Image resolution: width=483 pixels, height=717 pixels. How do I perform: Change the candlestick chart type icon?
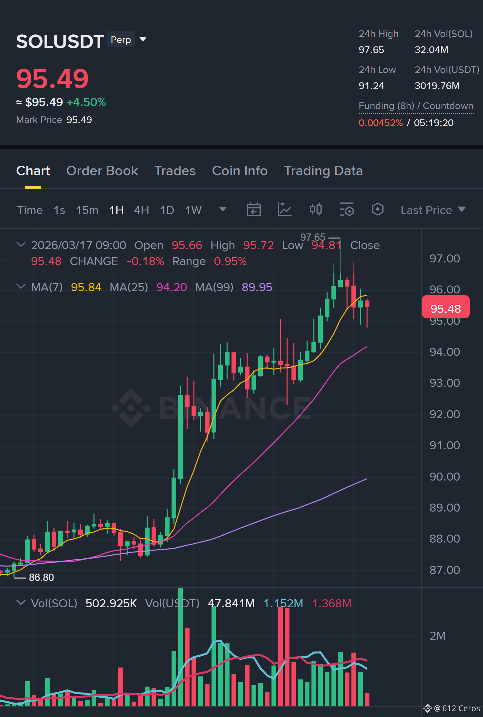[316, 209]
